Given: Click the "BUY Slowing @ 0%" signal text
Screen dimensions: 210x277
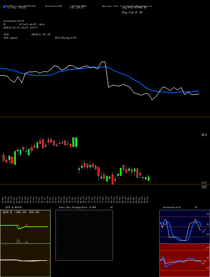Looking at the screenshot, I should point(66,38).
